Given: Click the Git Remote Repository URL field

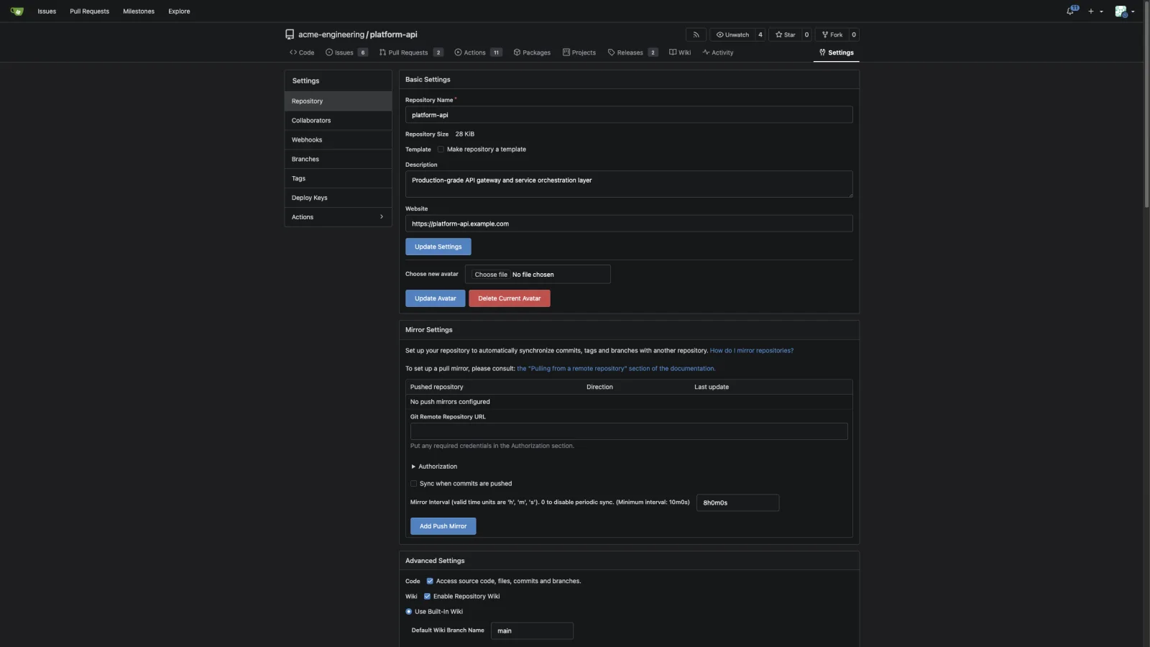Looking at the screenshot, I should (x=629, y=431).
